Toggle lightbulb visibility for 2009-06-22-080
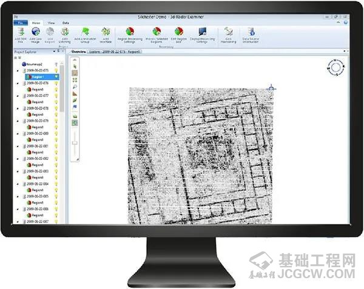 56,133
